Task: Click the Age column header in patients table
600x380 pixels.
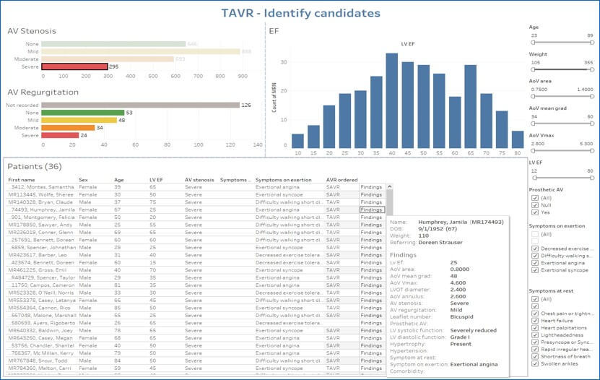Action: [x=119, y=180]
